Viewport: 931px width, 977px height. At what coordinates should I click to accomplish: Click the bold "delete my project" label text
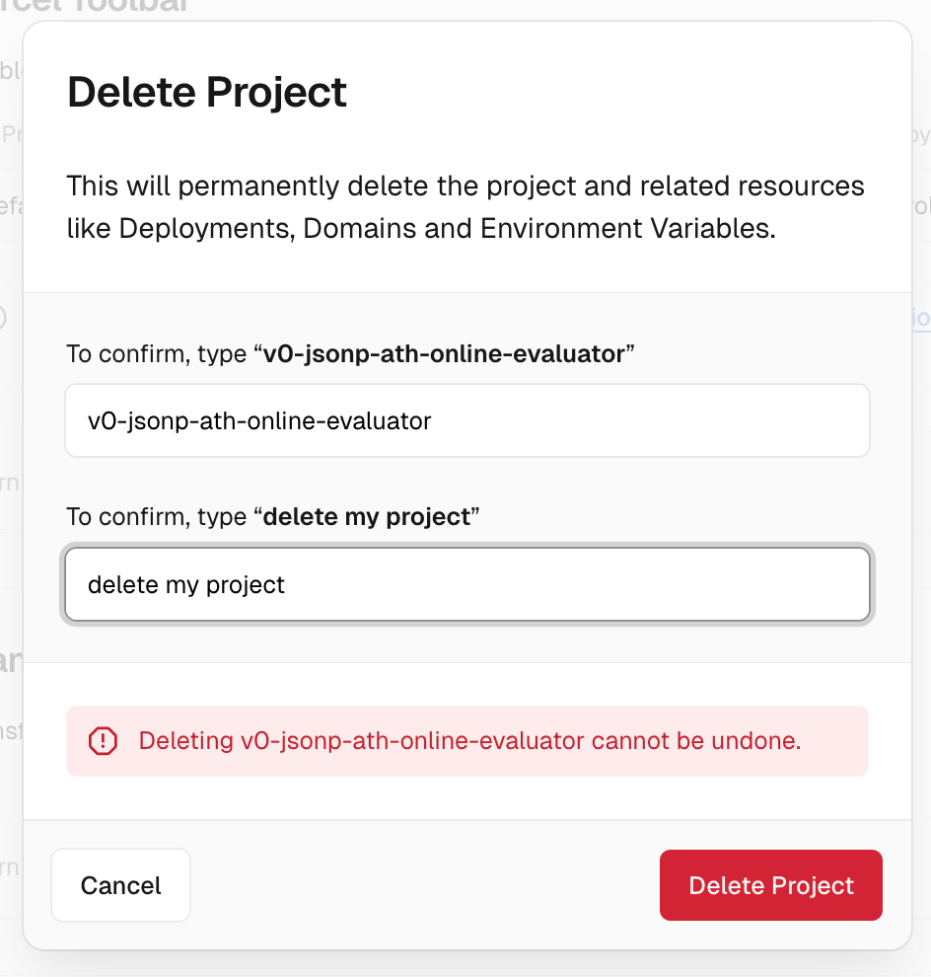pos(366,517)
